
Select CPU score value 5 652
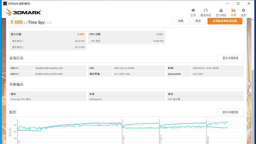pyautogui.click(x=160, y=34)
